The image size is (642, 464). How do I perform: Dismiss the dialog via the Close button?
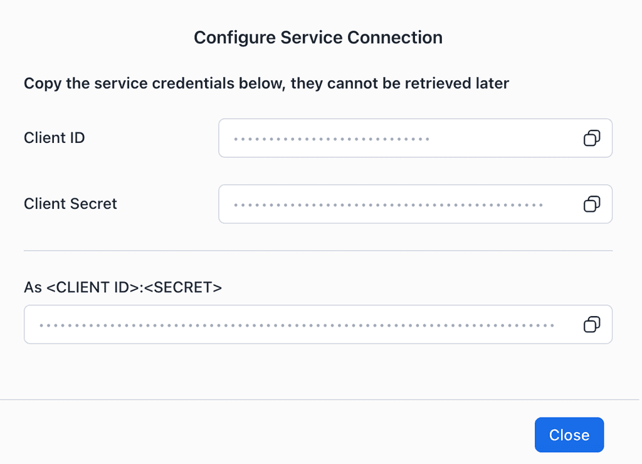click(569, 435)
